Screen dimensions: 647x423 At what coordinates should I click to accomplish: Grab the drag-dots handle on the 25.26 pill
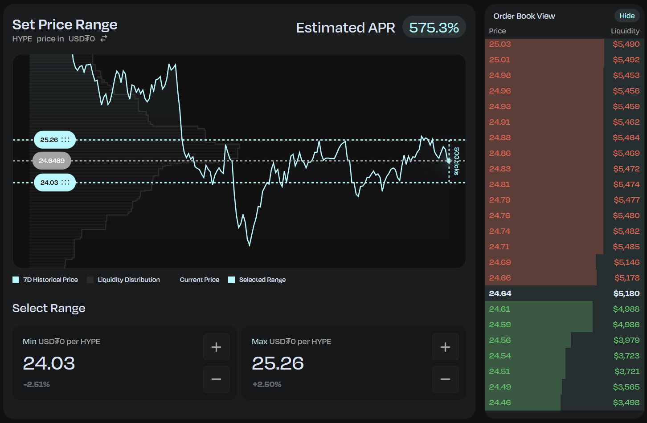click(66, 139)
